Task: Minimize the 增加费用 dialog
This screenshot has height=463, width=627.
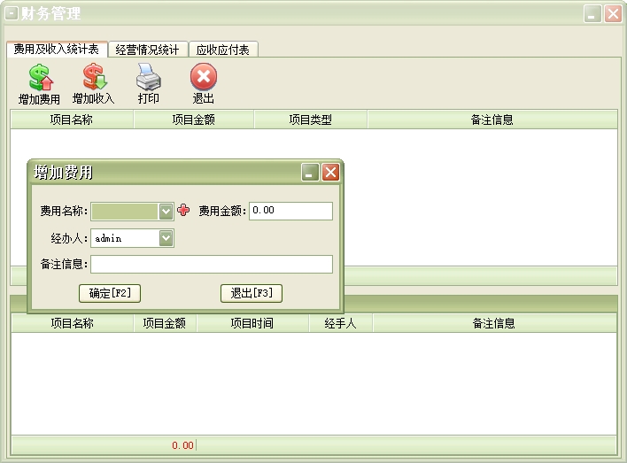Action: [310, 173]
